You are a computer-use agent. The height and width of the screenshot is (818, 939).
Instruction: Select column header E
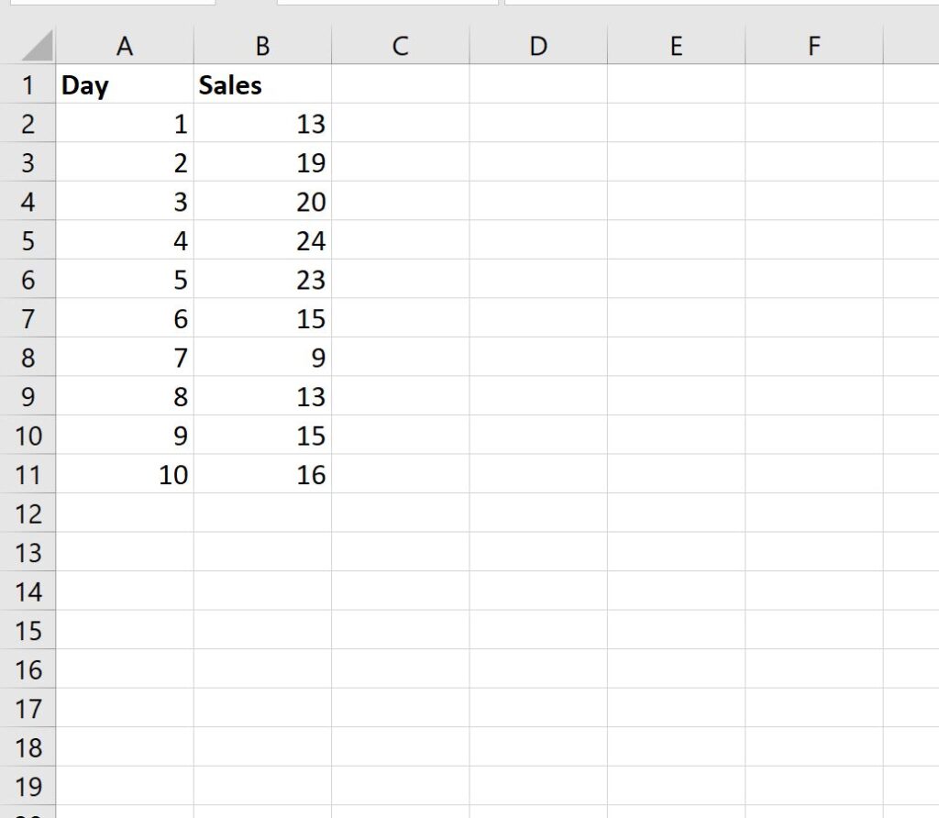676,45
